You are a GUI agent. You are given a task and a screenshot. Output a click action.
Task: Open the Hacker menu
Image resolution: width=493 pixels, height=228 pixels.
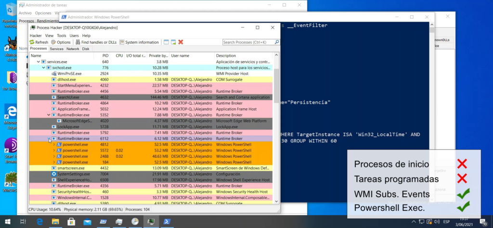click(36, 36)
